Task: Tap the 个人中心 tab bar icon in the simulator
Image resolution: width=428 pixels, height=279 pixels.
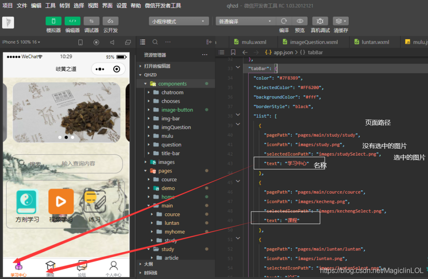Action: tap(113, 266)
